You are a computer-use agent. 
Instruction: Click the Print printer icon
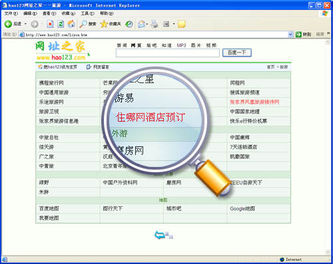point(155,24)
